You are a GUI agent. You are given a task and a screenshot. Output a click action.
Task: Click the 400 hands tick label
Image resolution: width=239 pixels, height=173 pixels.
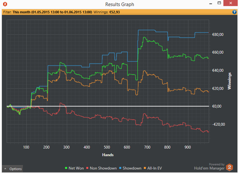point(87,147)
